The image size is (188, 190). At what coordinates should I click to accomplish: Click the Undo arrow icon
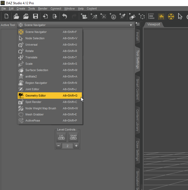point(65,16)
